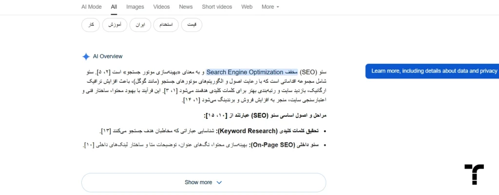Click the آموزش filter chip
Screen dimensions: 499x195
[115, 25]
